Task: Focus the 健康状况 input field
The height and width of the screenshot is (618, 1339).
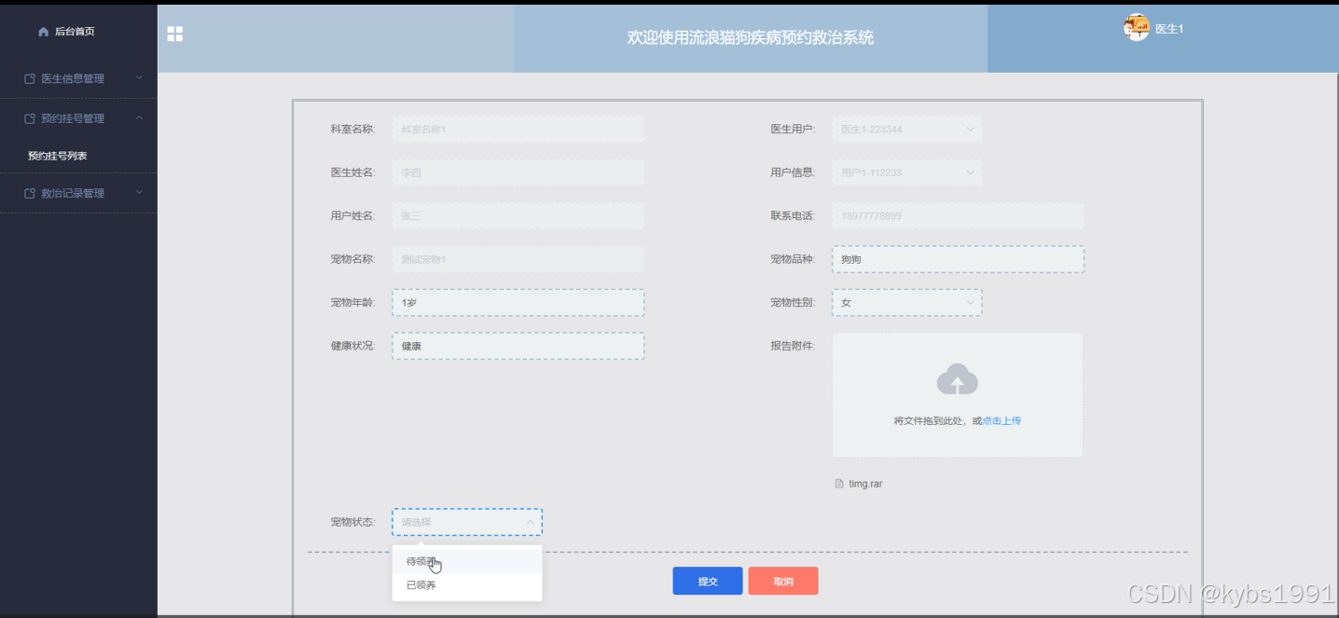Action: [x=518, y=346]
